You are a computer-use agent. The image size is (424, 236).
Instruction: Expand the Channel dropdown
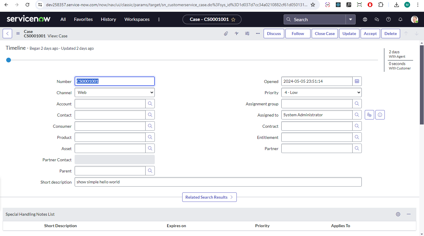114,92
